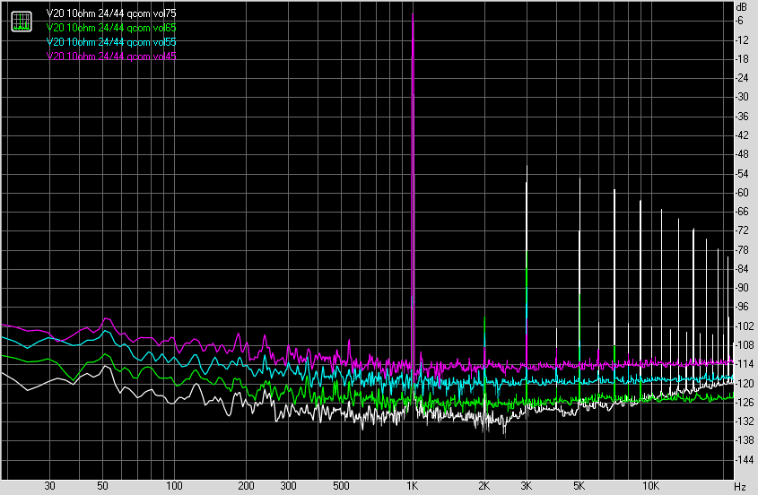Click the '50' frequency axis label
758x495 pixels.
[102, 486]
